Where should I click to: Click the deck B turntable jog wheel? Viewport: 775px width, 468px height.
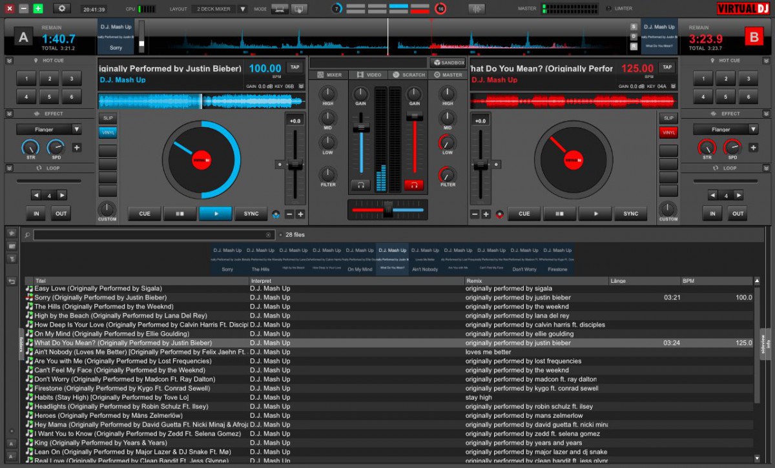(573, 159)
